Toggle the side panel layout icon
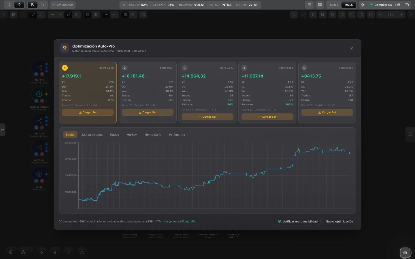This screenshot has height=259, width=415. [88, 15]
